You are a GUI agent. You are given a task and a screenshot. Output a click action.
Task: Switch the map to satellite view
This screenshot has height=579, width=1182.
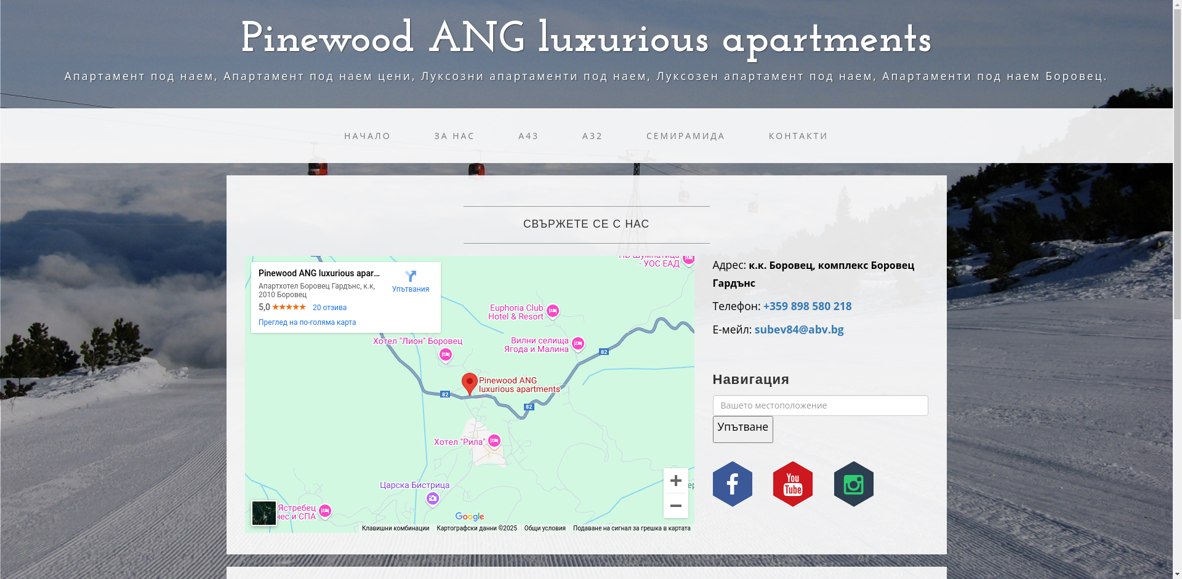tap(263, 513)
